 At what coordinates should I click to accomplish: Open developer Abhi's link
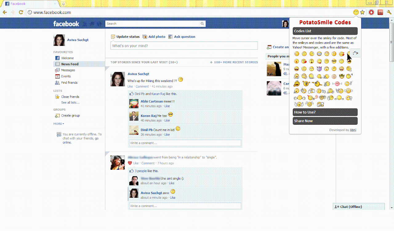pyautogui.click(x=353, y=130)
